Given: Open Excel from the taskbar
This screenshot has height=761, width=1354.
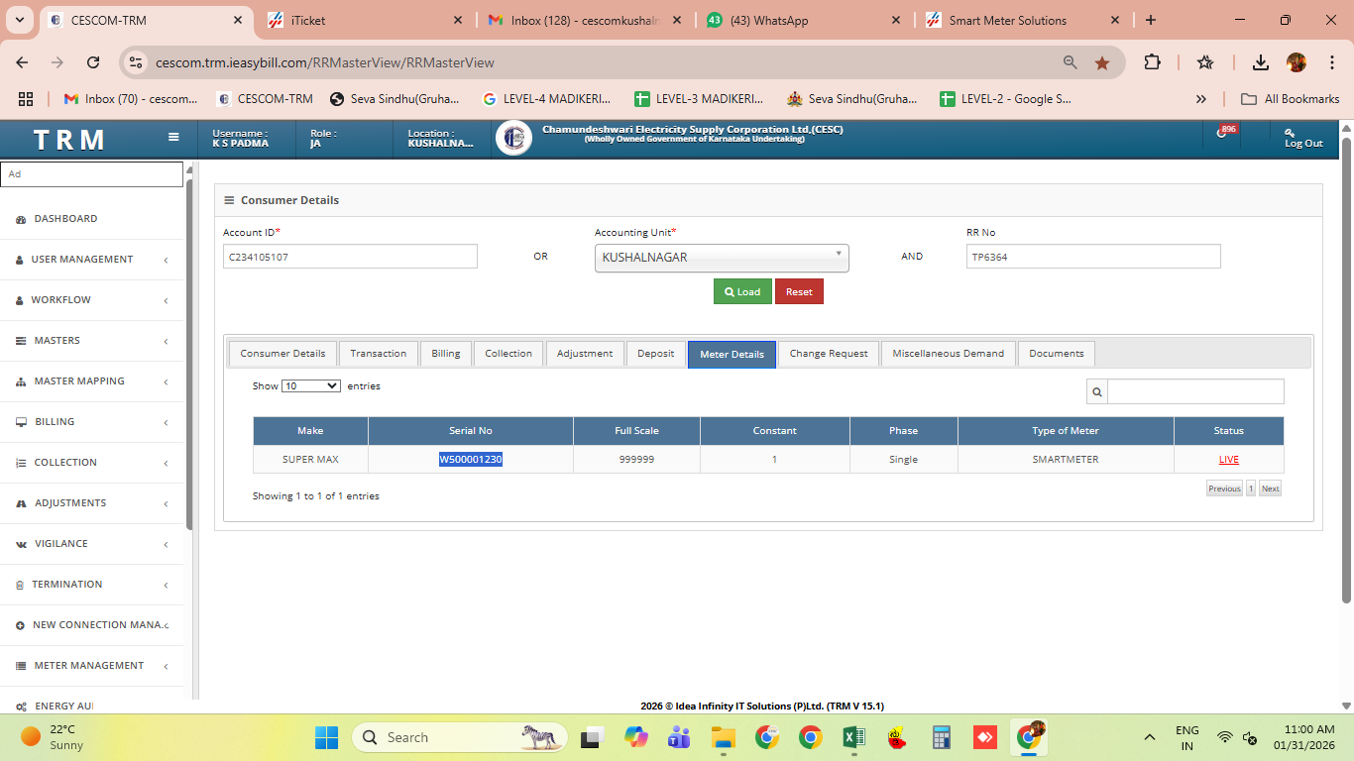Looking at the screenshot, I should [853, 737].
